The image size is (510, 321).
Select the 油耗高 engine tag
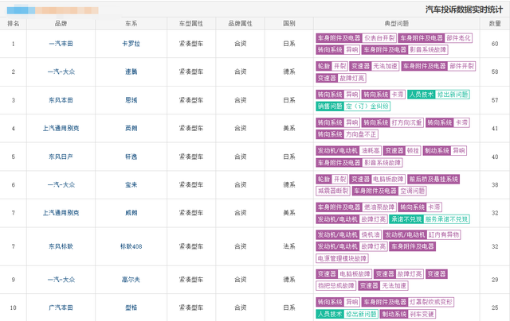[x=371, y=151]
